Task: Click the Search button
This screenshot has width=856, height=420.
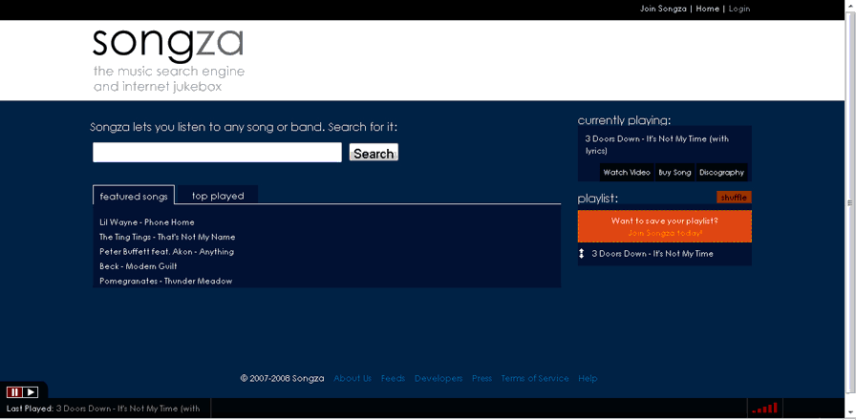Action: tap(374, 153)
